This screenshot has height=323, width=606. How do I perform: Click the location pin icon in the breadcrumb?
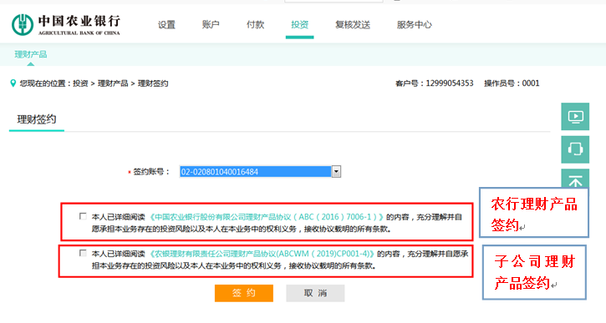pyautogui.click(x=13, y=83)
